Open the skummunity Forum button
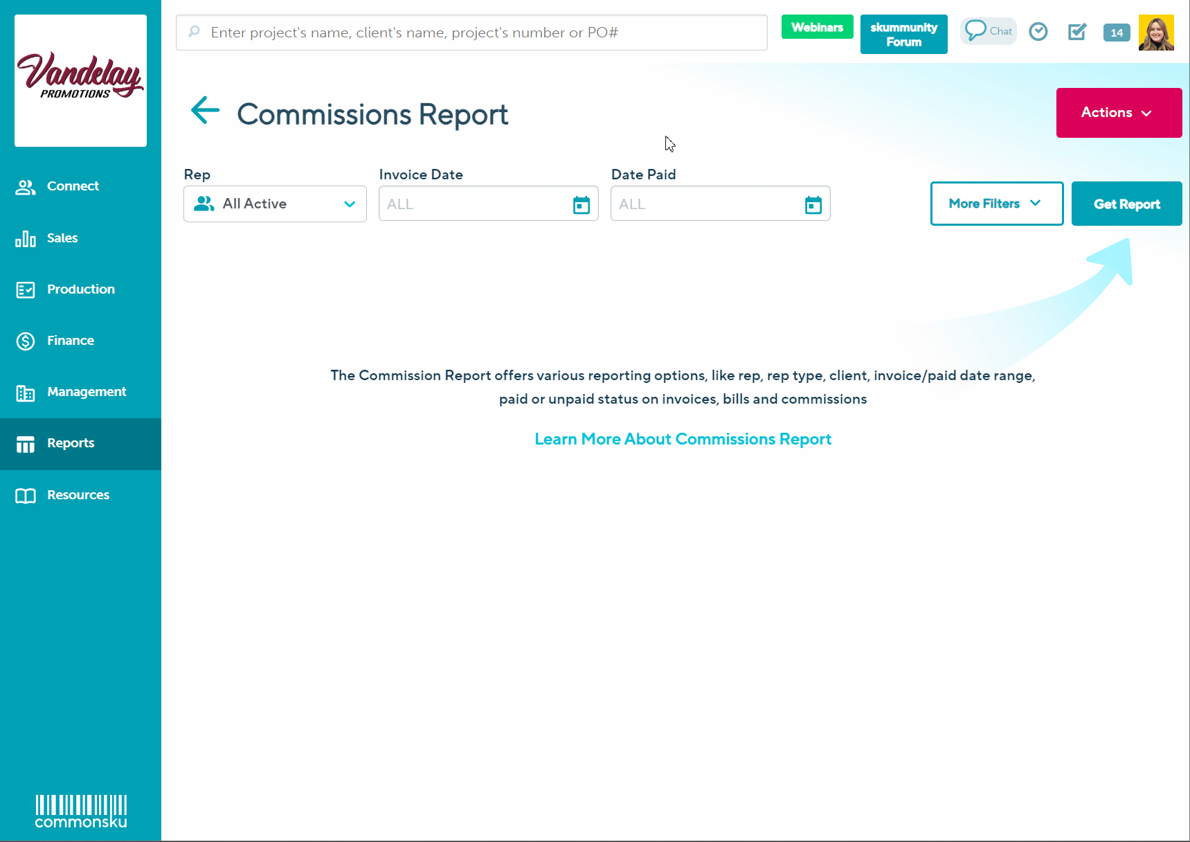The image size is (1190, 842). click(x=903, y=35)
